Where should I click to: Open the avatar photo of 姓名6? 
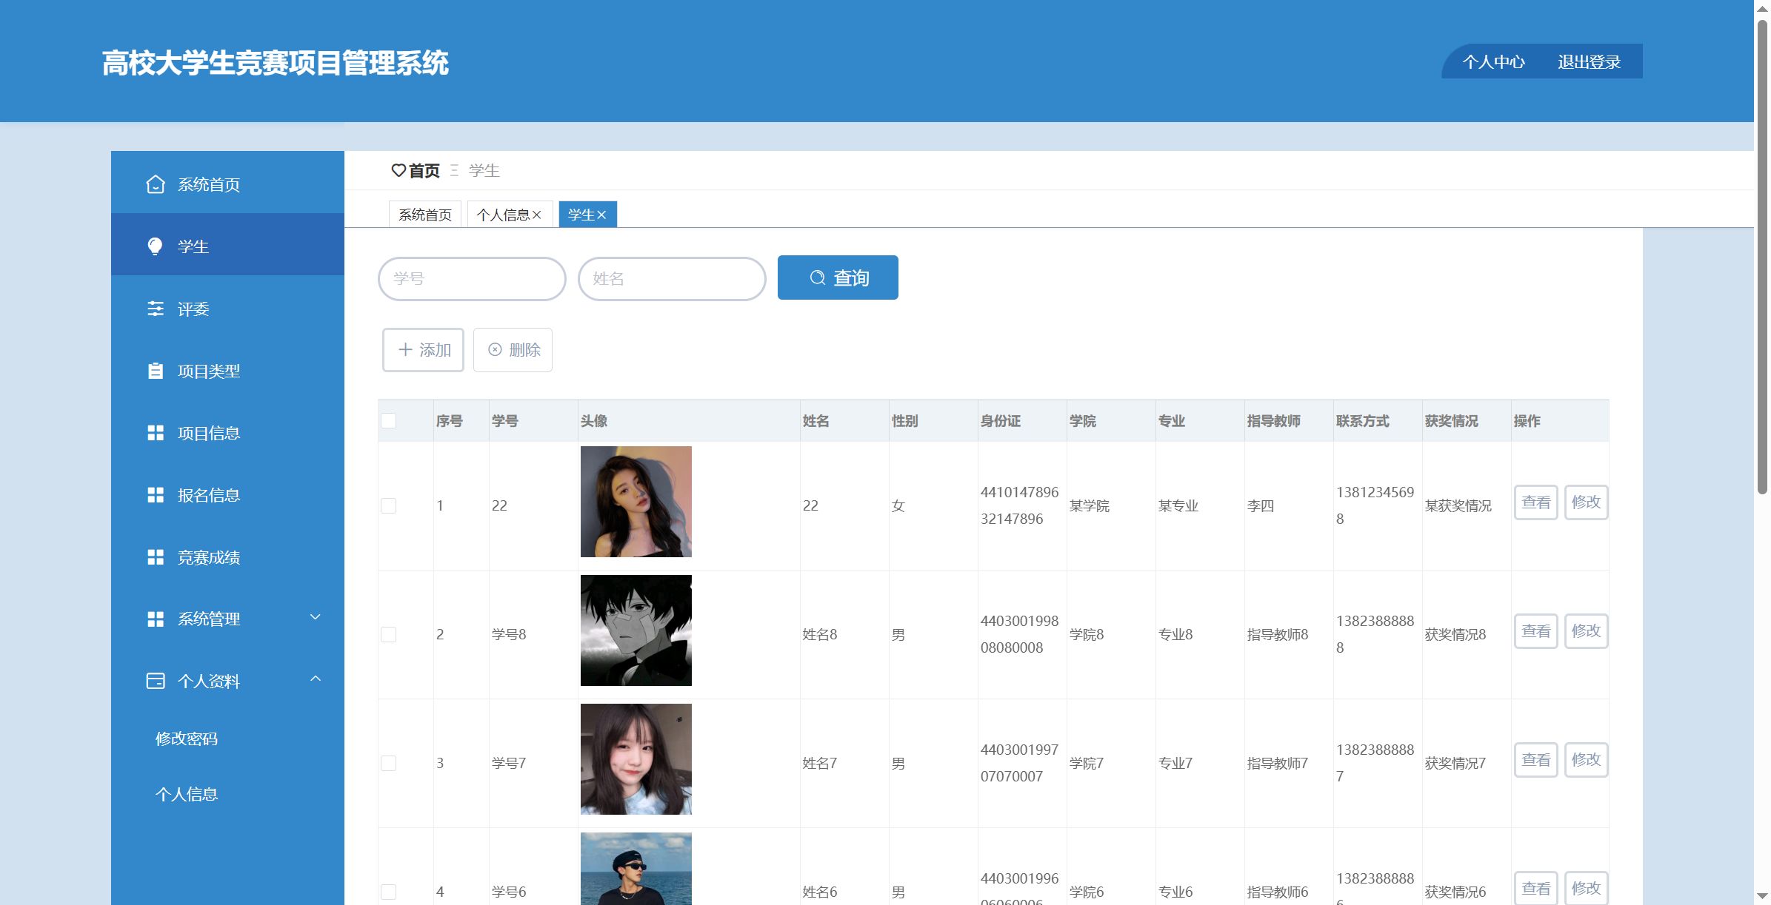(636, 869)
